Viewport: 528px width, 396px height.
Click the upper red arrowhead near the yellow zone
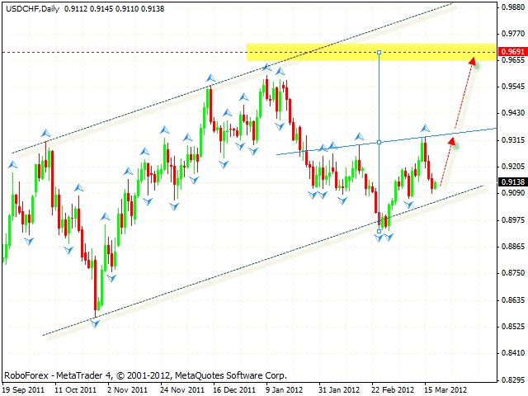pos(473,60)
